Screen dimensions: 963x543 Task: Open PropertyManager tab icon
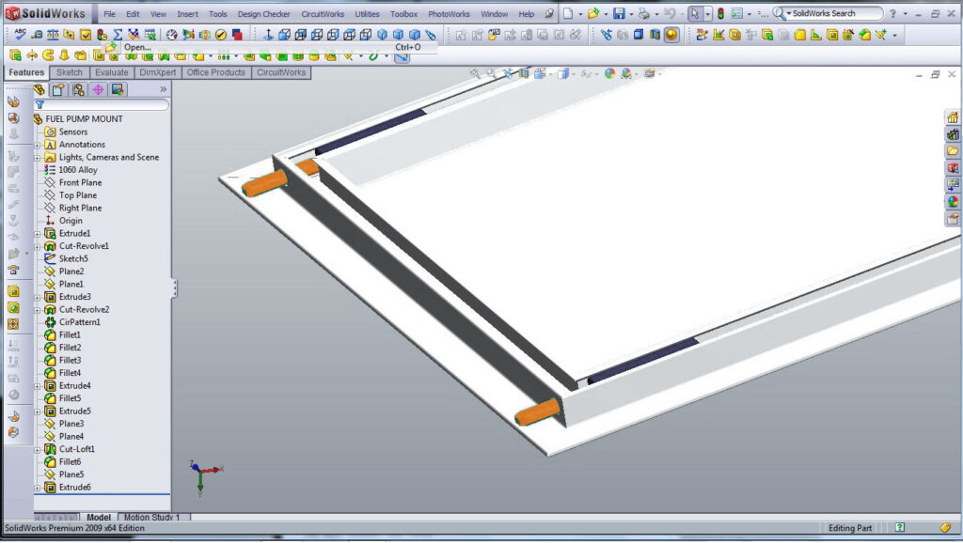coord(58,89)
